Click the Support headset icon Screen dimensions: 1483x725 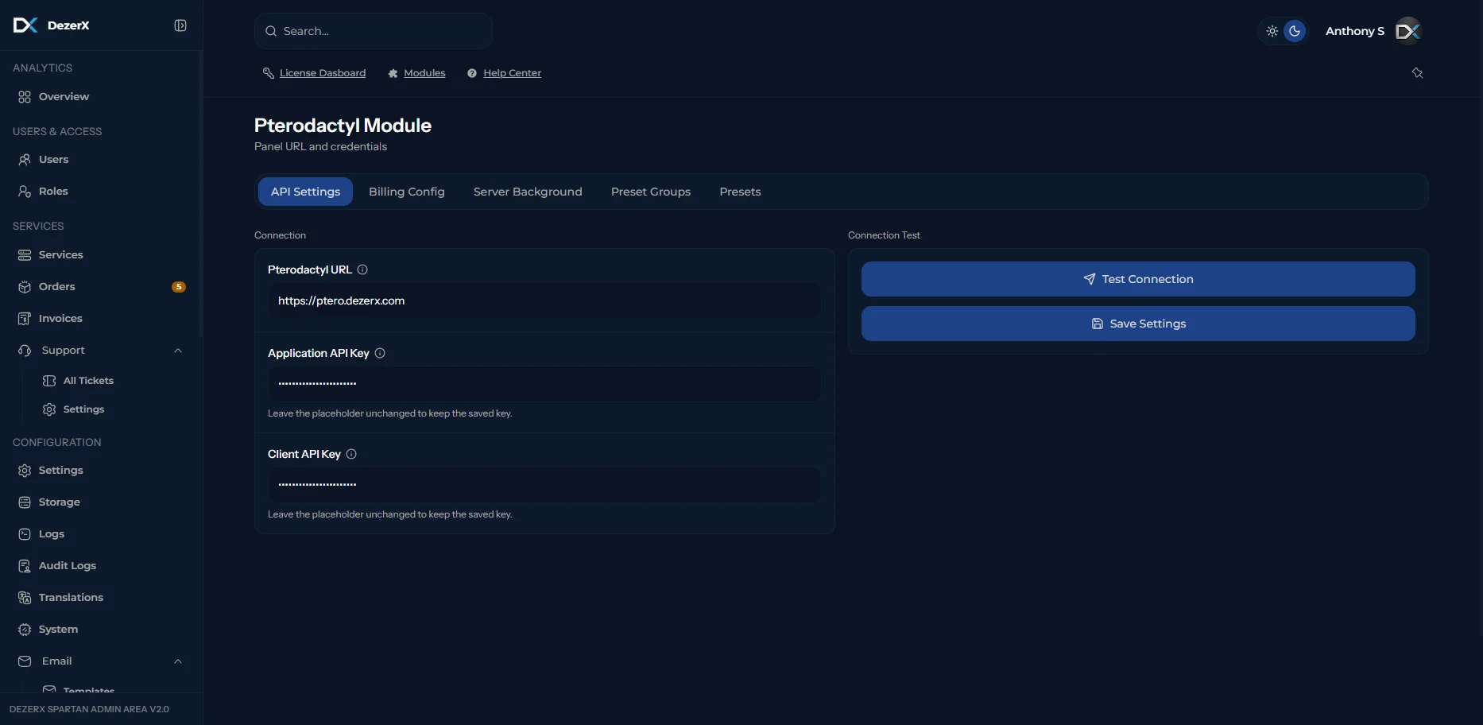(25, 351)
